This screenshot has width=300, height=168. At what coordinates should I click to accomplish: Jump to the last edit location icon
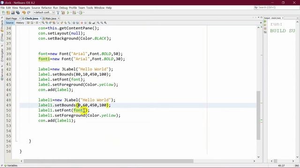(x=28, y=23)
